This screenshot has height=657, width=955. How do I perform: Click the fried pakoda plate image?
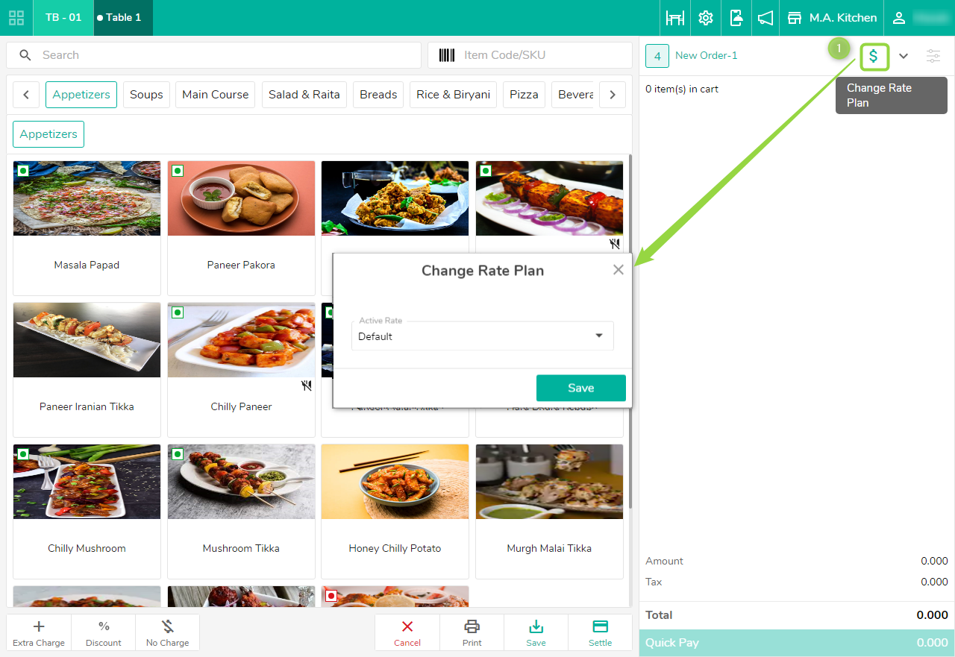coord(395,198)
